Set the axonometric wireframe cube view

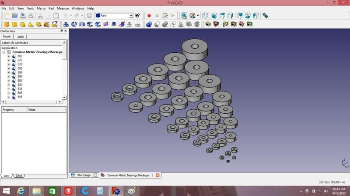pos(205,16)
